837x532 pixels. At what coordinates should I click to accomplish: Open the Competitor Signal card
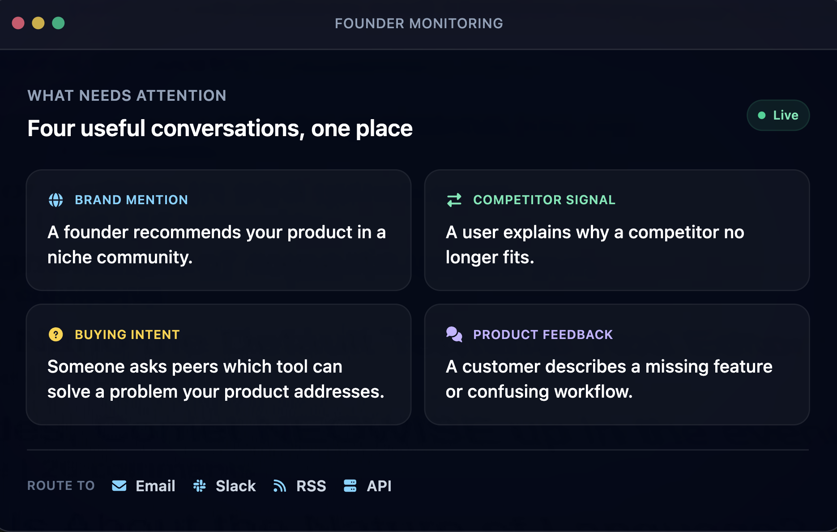pos(617,230)
